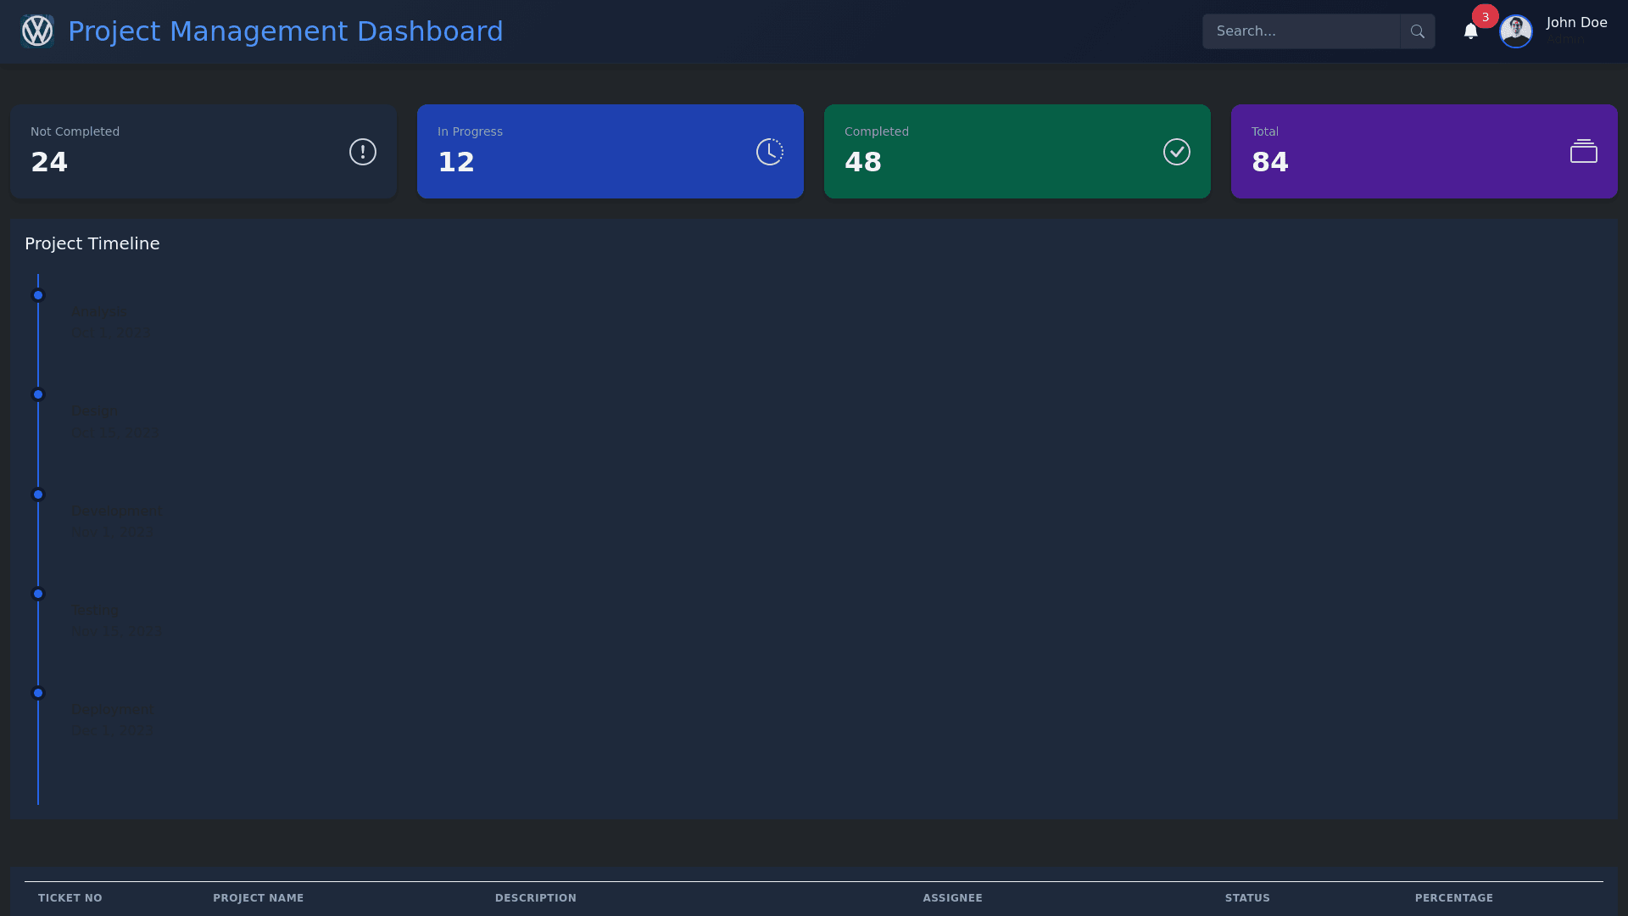Sort by the Status column header
The height and width of the screenshot is (916, 1628).
pos(1247,897)
